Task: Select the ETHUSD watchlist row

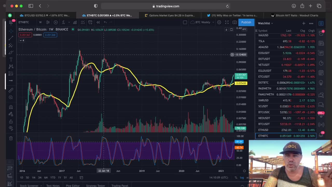Action: click(x=286, y=130)
